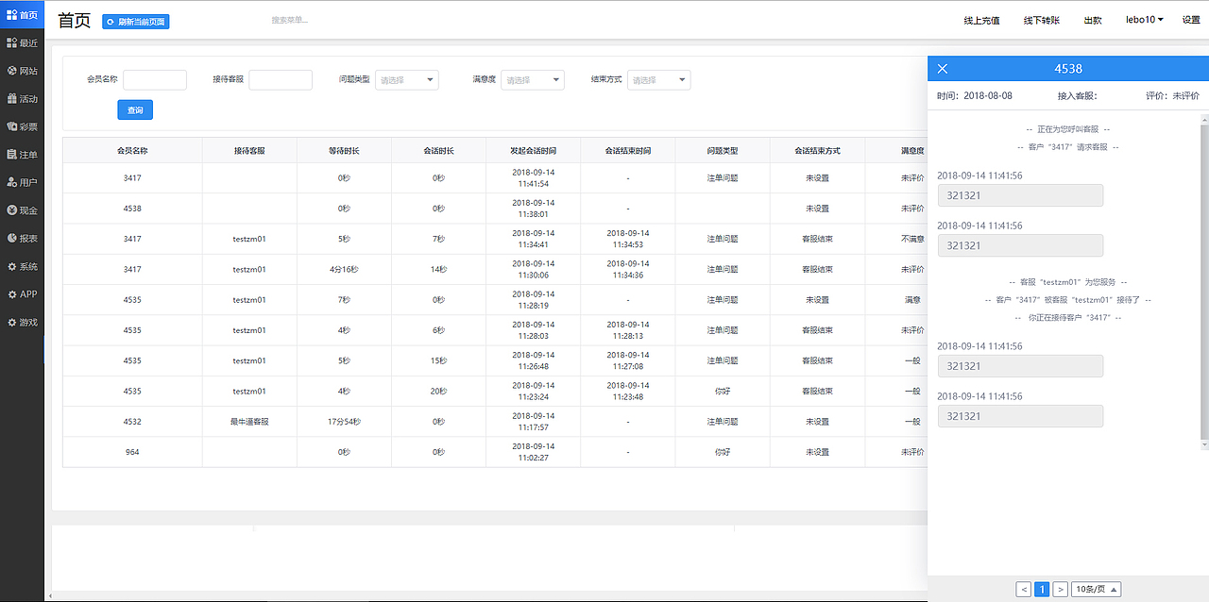Select the 4538 member cell in the table

[x=132, y=209]
